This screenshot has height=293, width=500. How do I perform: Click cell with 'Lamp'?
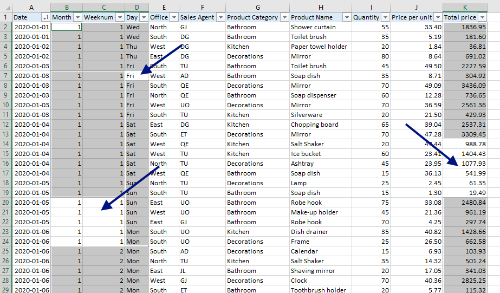(321, 183)
